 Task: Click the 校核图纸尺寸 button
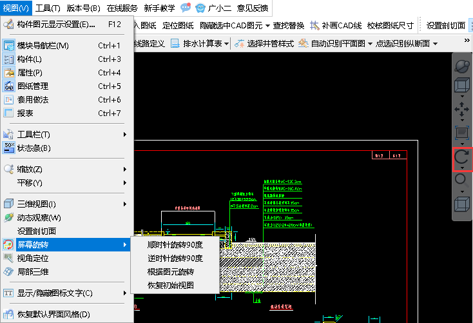[390, 26]
